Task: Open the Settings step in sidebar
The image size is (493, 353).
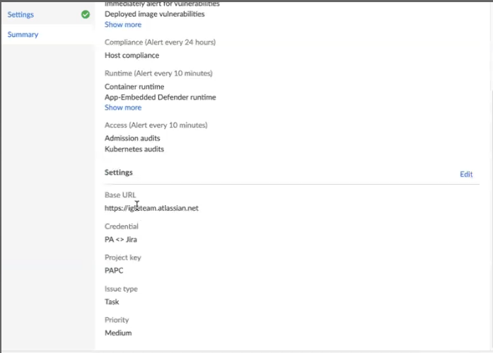Action: (x=21, y=14)
